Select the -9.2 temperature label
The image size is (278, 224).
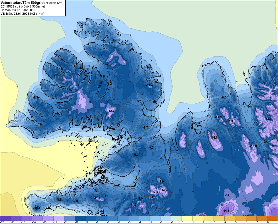coord(151,147)
